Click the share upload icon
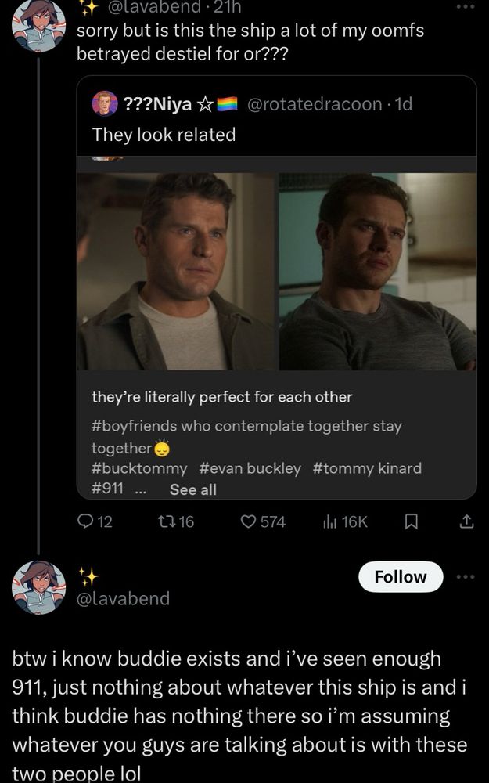 [466, 521]
